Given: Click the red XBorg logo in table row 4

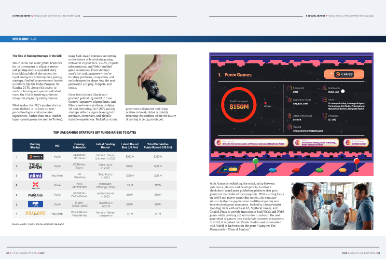Looking at the screenshot, I should [x=35, y=185].
